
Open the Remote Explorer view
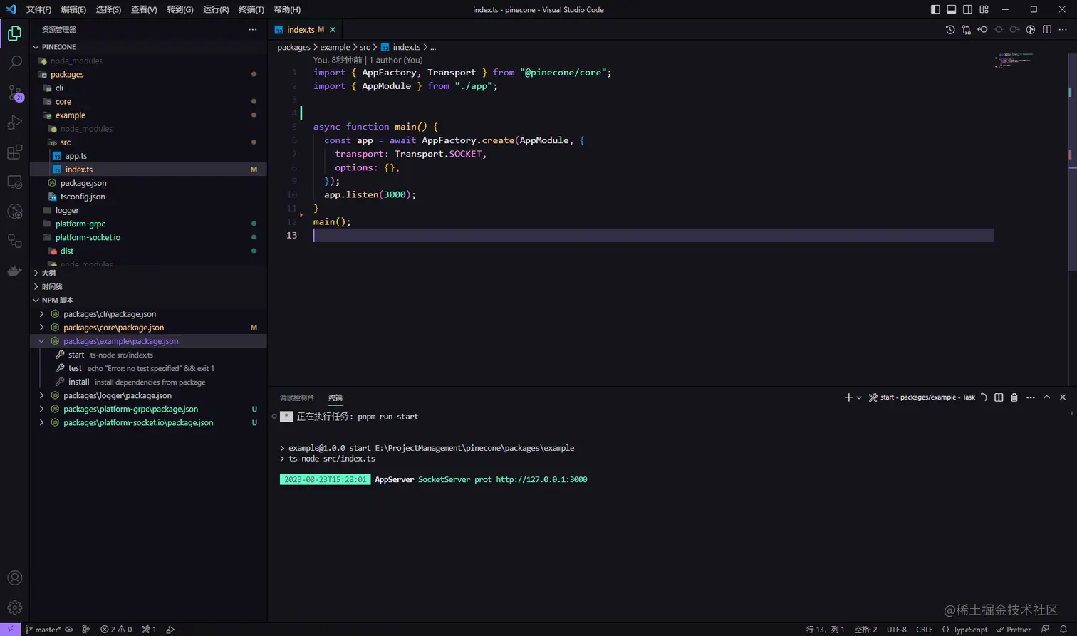(x=14, y=182)
